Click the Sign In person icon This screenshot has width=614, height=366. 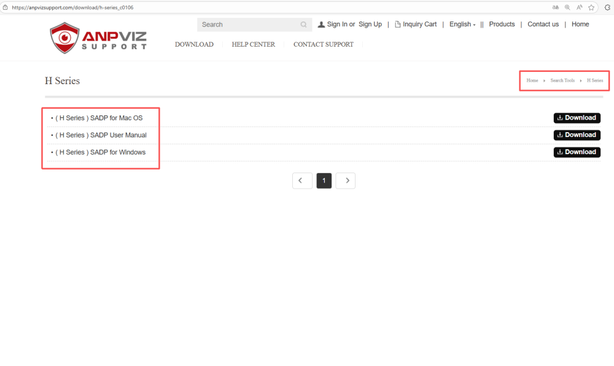321,24
